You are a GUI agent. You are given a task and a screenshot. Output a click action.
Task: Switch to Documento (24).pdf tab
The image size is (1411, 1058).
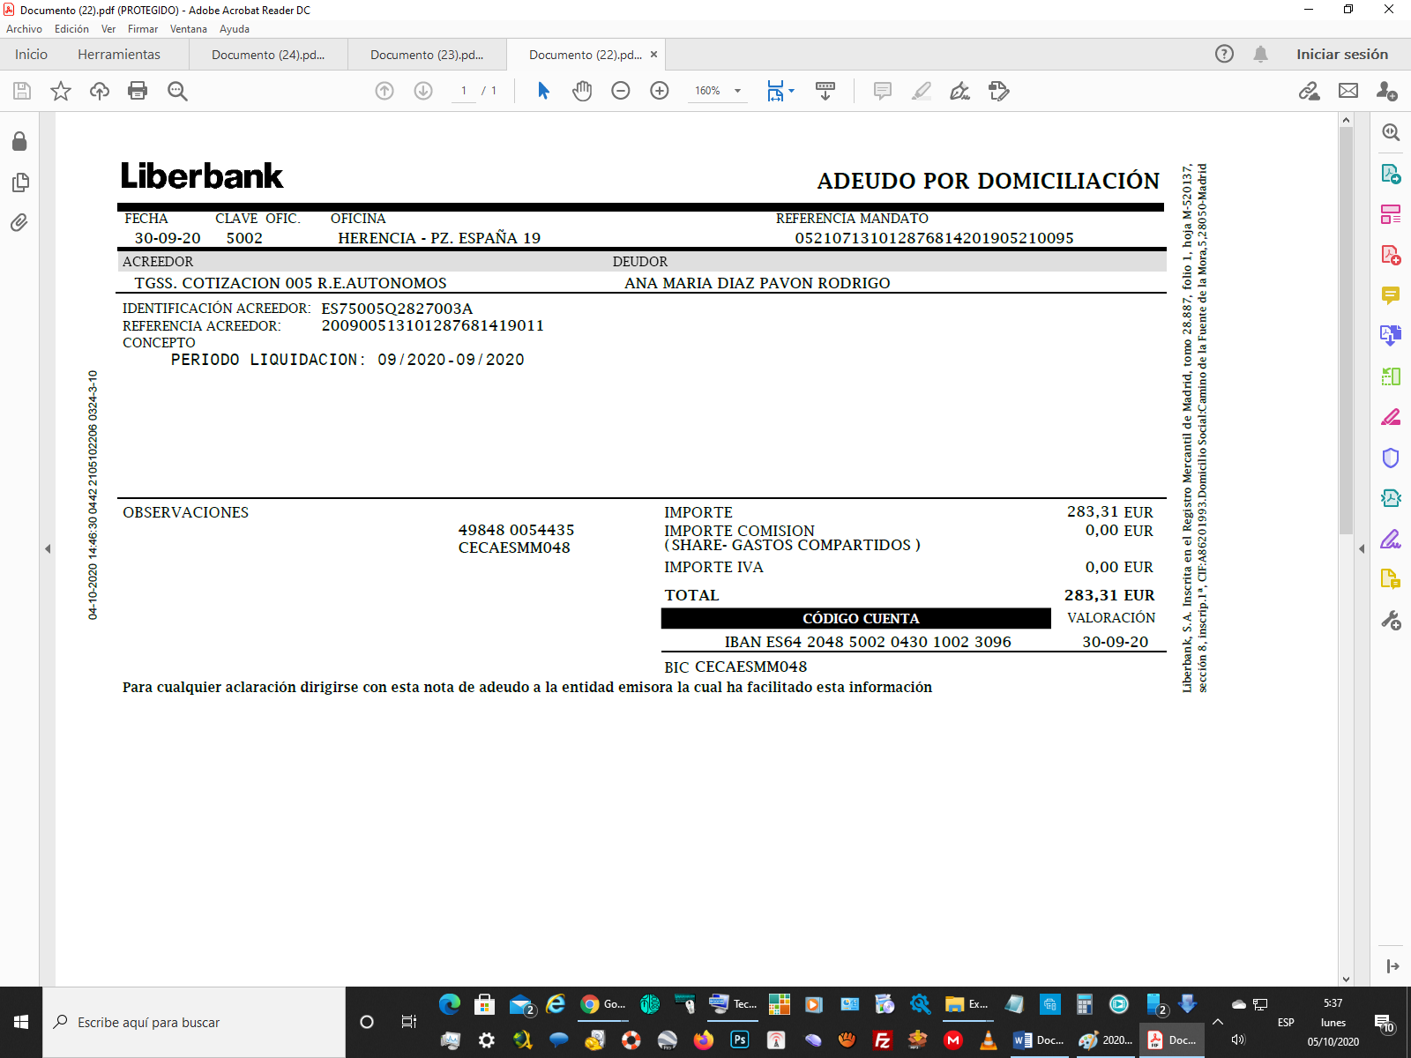click(x=268, y=55)
